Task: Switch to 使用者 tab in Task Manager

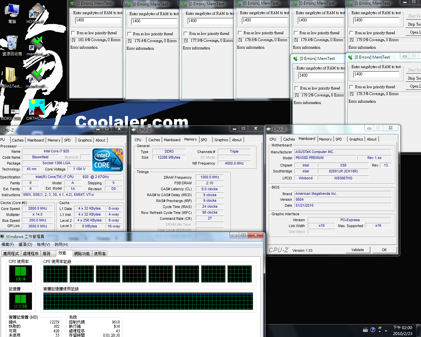Action: click(x=100, y=254)
